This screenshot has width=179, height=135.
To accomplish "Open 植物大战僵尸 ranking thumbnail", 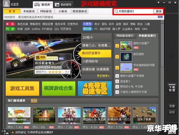I will coord(126,46).
